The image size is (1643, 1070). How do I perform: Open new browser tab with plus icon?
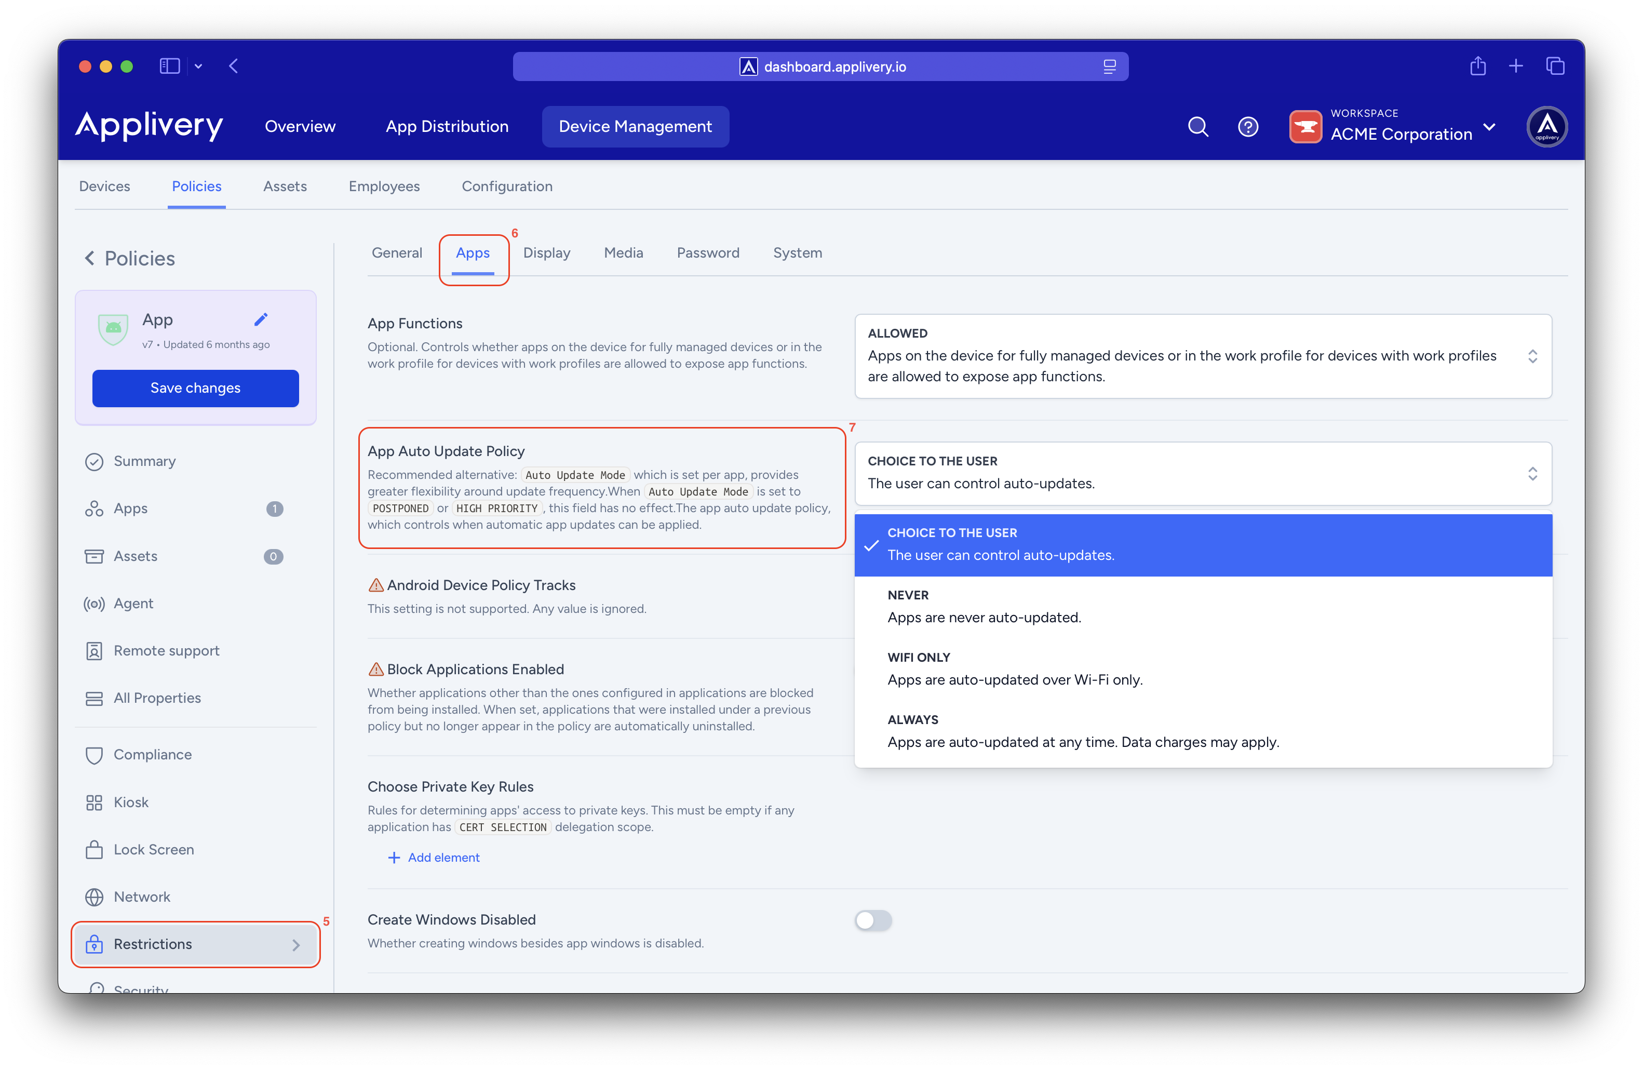[1516, 66]
